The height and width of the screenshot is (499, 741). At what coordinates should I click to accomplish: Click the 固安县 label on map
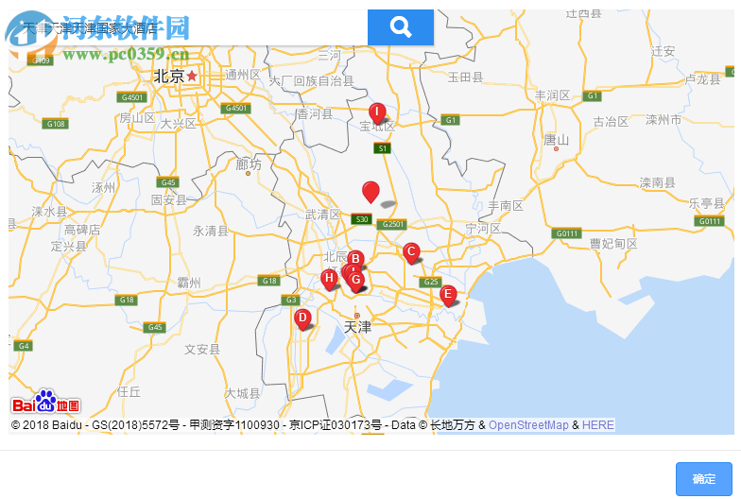[169, 200]
